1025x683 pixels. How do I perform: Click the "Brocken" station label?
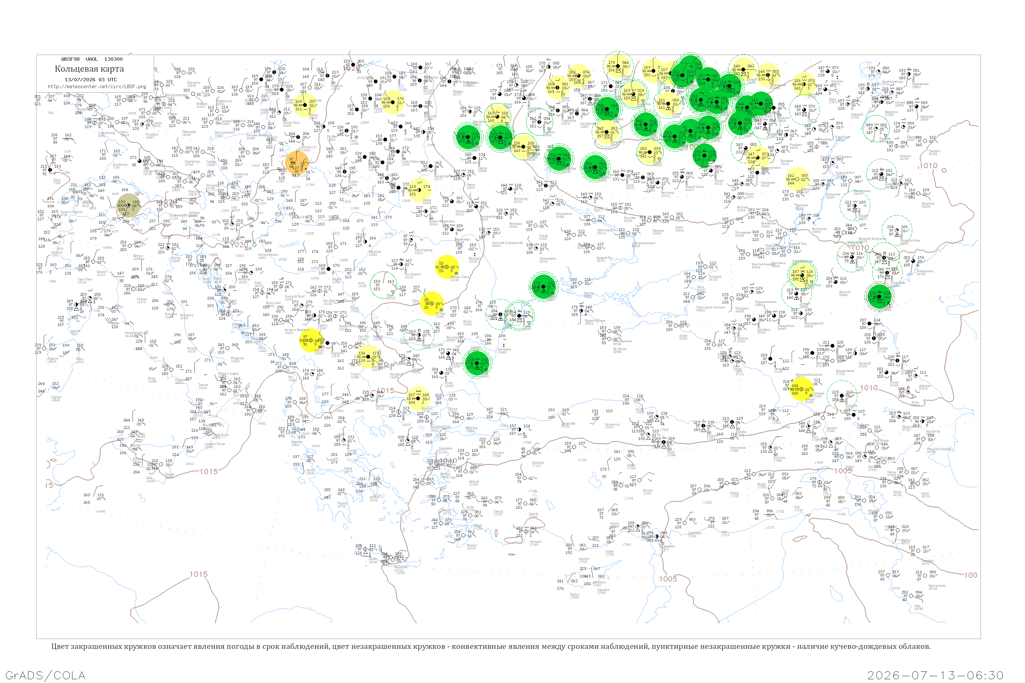pos(202,104)
